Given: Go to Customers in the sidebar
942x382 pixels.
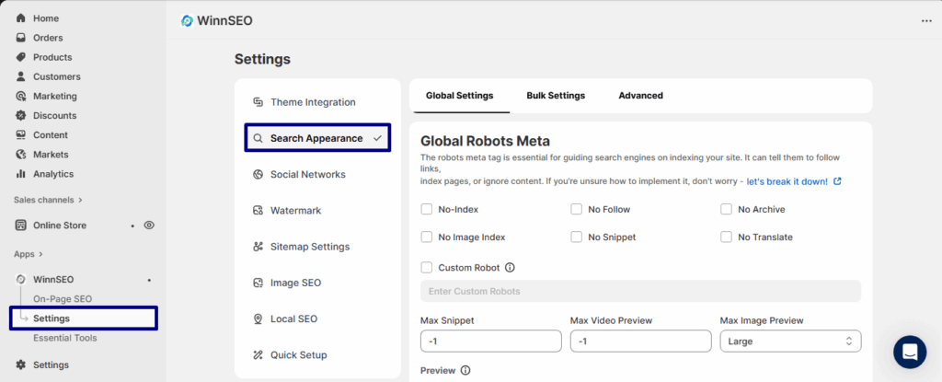Looking at the screenshot, I should coord(56,76).
